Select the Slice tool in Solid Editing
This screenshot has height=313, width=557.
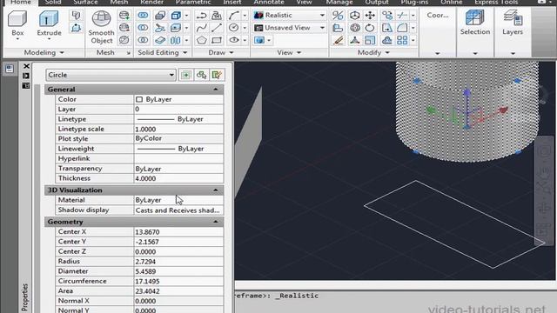tap(160, 28)
